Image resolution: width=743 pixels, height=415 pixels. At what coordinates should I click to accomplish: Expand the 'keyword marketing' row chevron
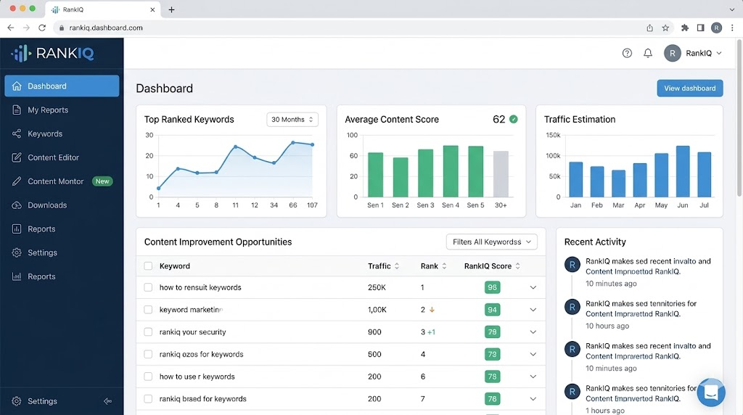(x=533, y=310)
